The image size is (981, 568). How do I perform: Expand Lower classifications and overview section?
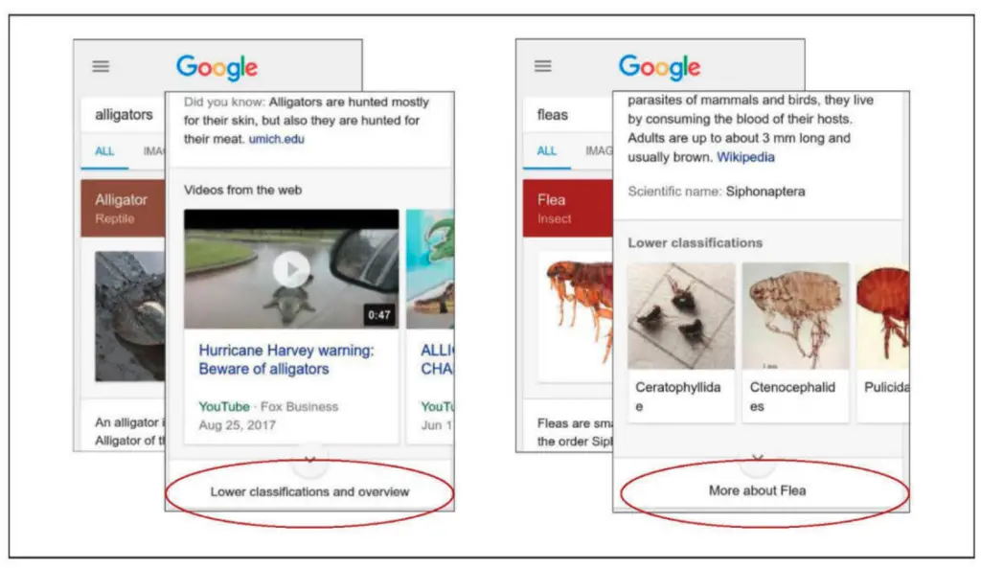click(309, 491)
